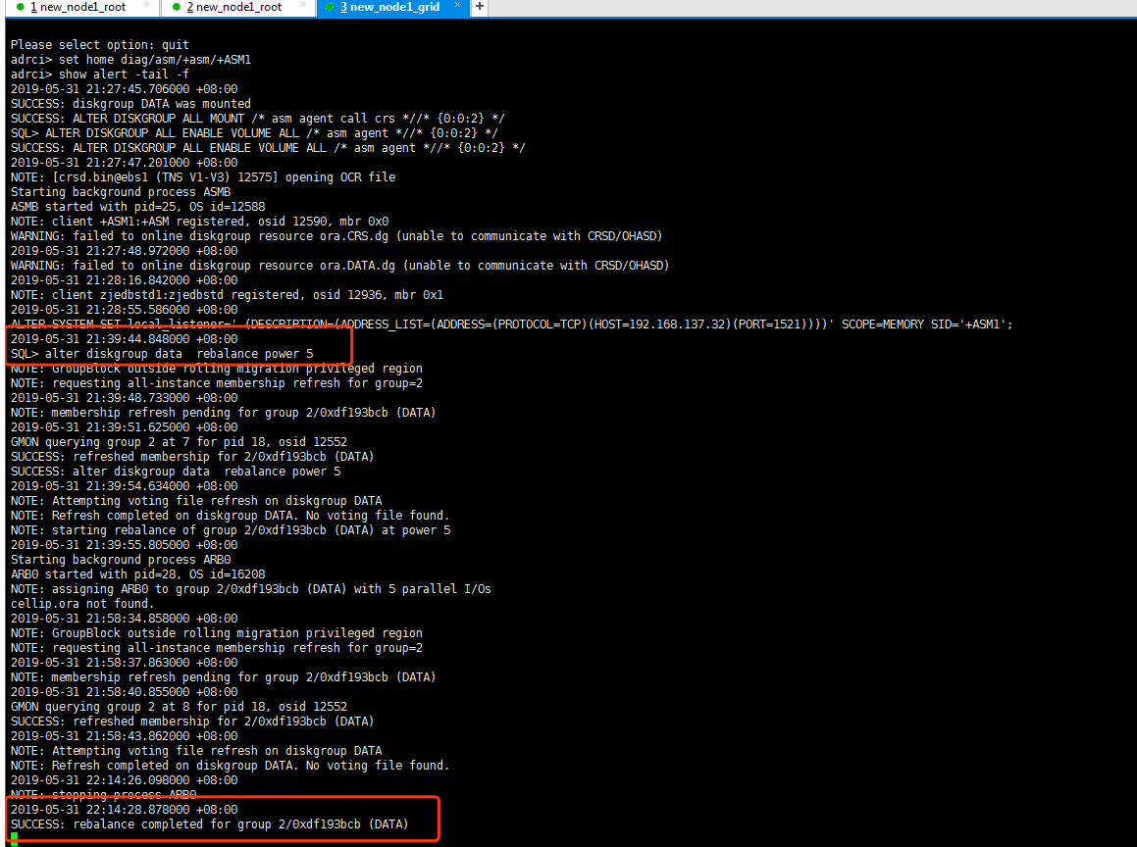Viewport: 1137px width, 847px height.
Task: Click the plus icon to open a new session tab
Action: click(480, 8)
